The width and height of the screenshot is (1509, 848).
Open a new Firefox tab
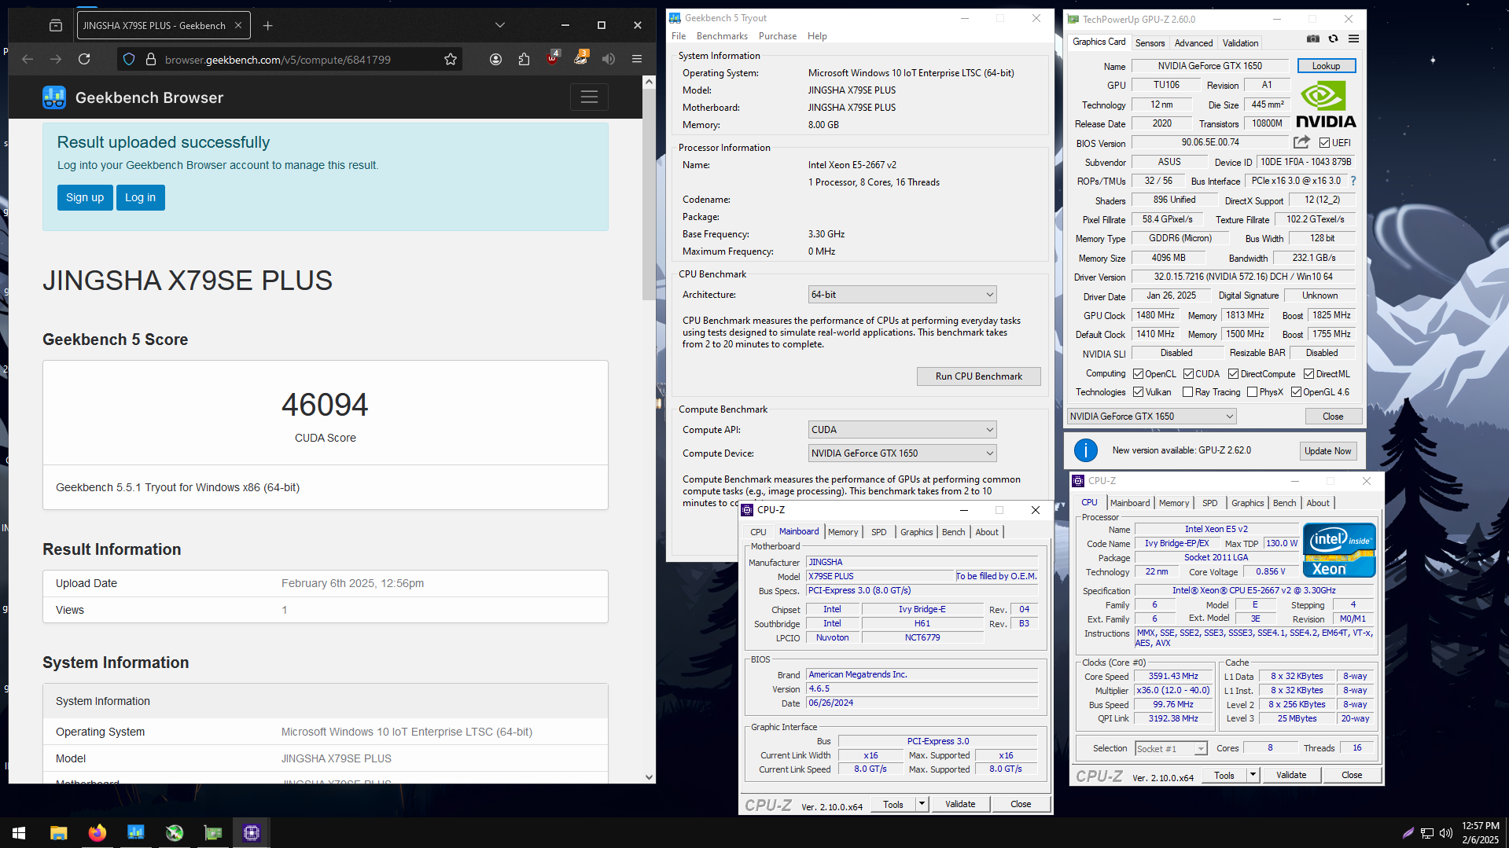coord(267,26)
